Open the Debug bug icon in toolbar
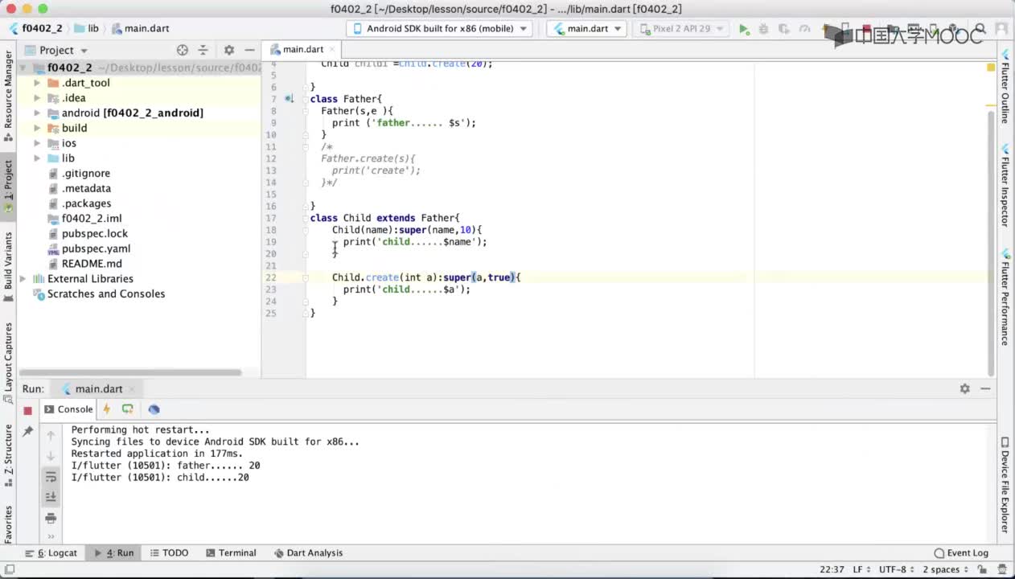 [x=763, y=29]
